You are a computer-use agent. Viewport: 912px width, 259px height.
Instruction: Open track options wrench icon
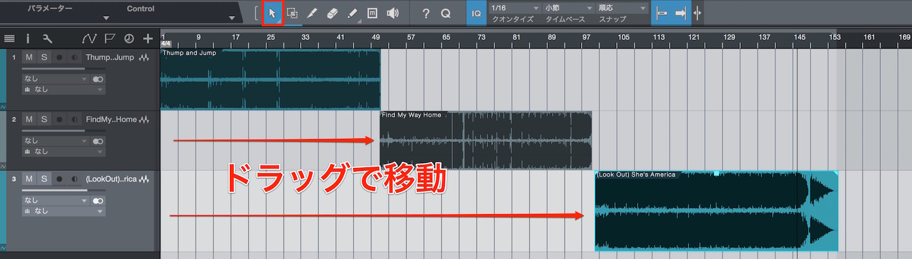click(47, 39)
